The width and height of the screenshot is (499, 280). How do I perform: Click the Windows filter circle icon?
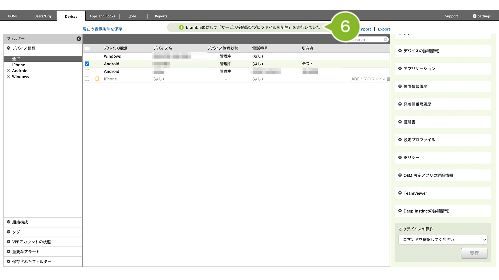click(9, 77)
